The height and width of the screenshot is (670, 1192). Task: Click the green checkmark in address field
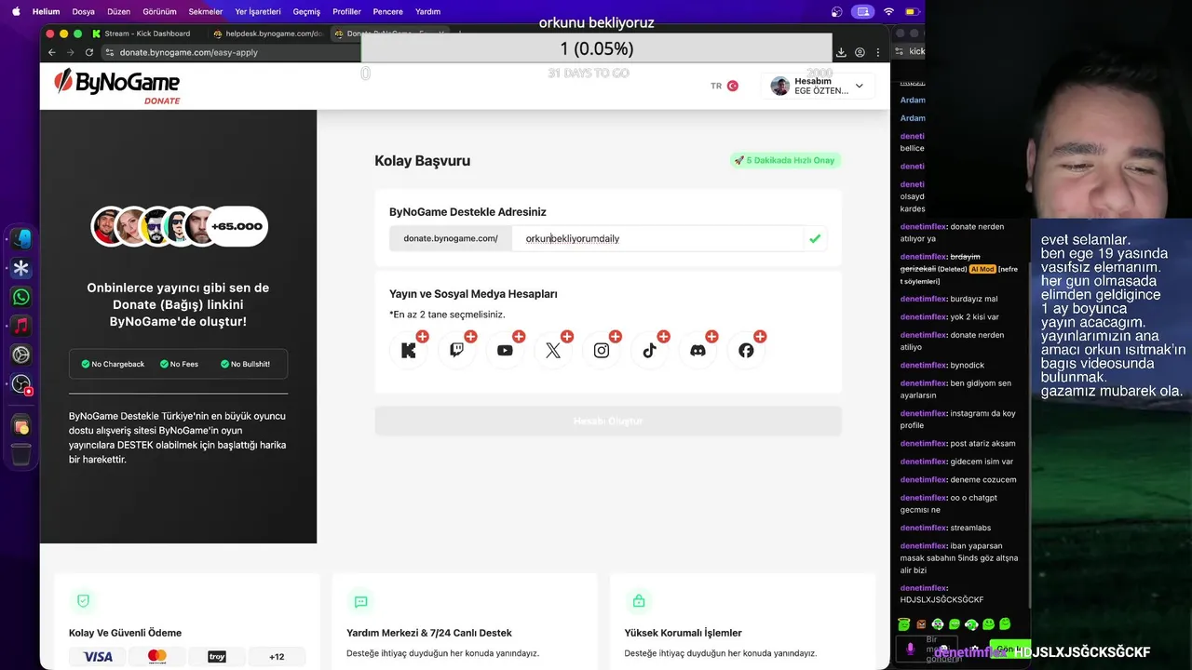(815, 238)
